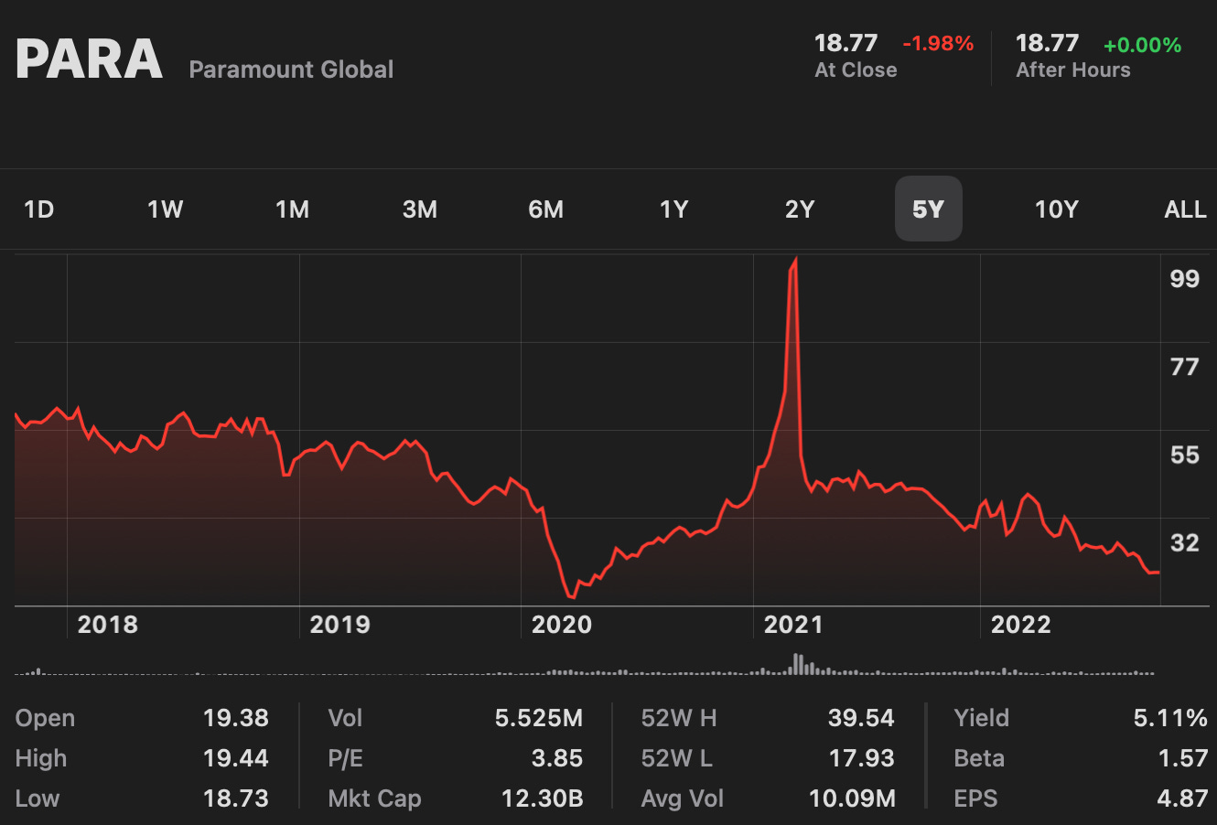Click the EPS label
This screenshot has height=825, width=1217.
975,798
